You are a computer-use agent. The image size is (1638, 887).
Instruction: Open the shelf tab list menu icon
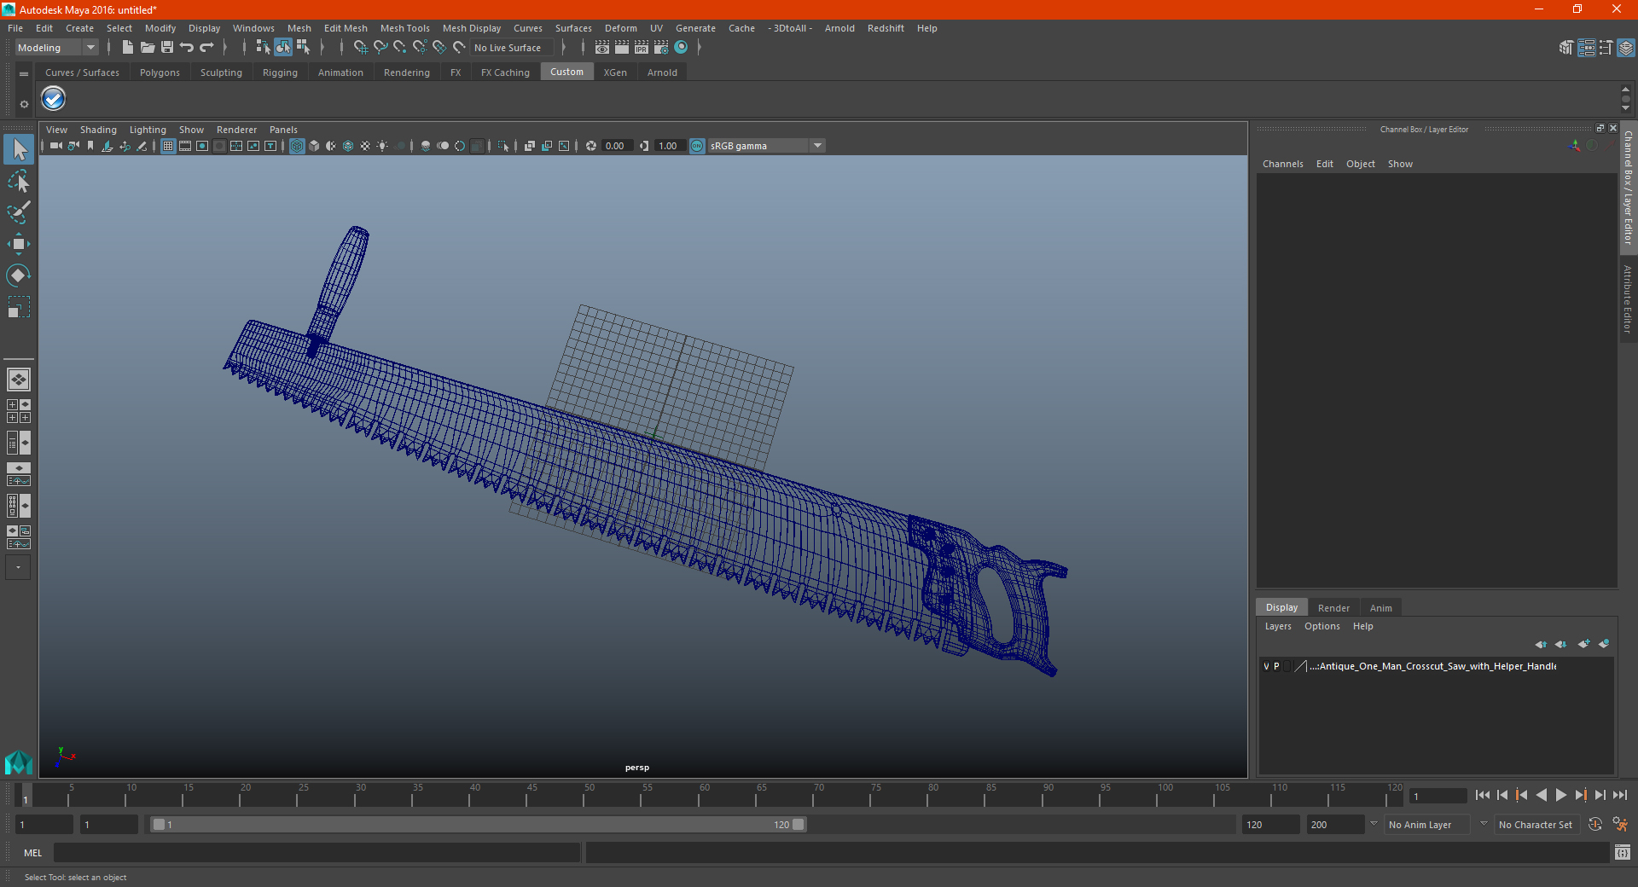pyautogui.click(x=24, y=74)
